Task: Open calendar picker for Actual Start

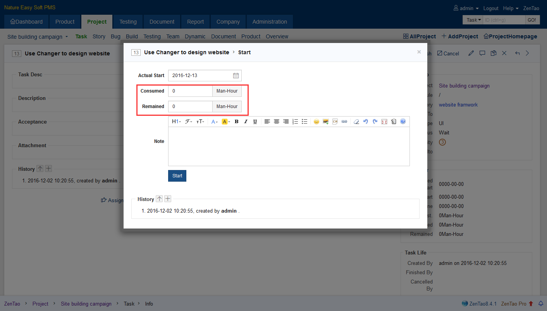Action: (236, 76)
